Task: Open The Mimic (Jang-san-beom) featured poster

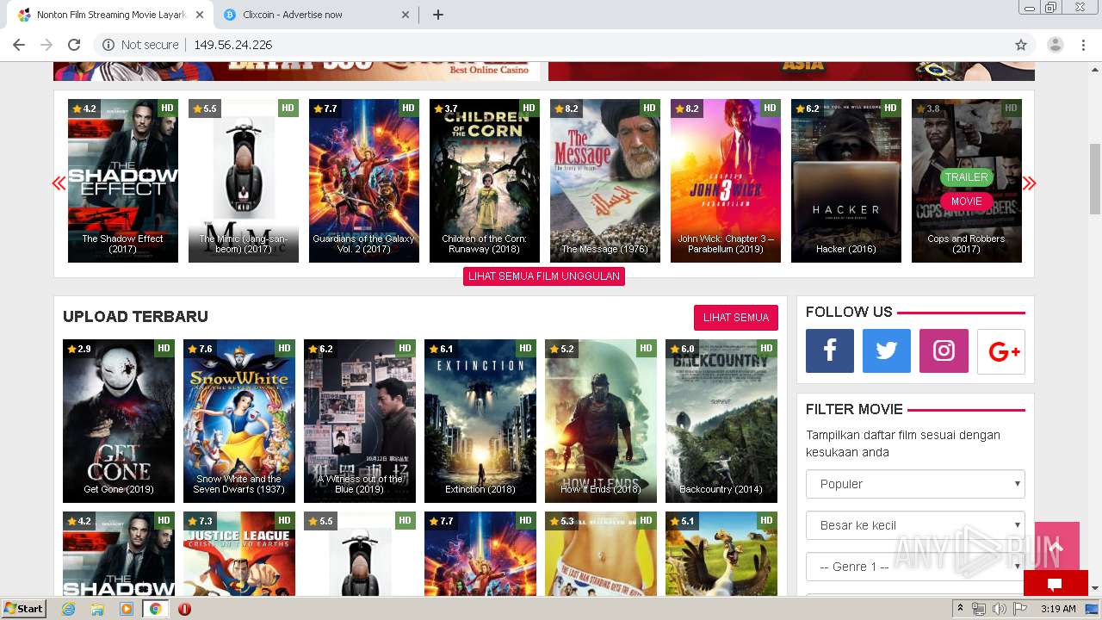Action: (x=244, y=181)
